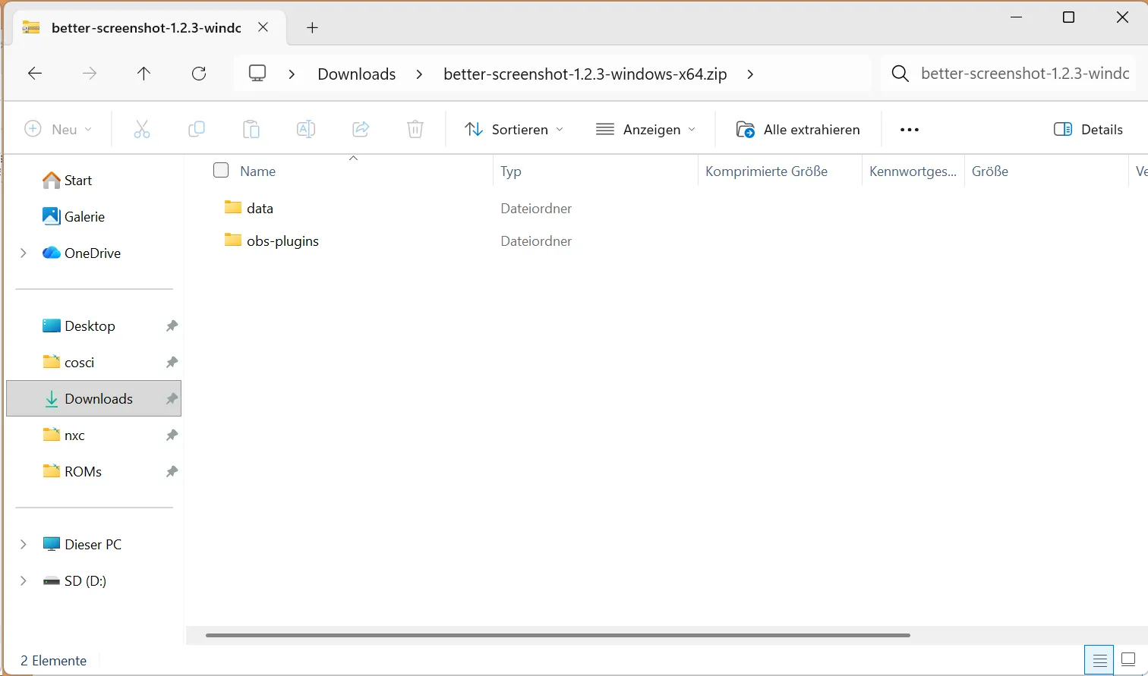
Task: Click the Paste clipboard icon
Action: point(251,130)
